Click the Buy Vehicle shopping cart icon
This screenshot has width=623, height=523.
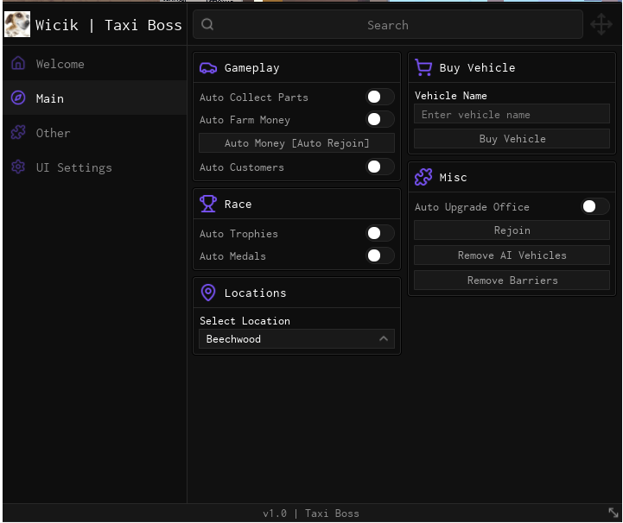point(423,67)
